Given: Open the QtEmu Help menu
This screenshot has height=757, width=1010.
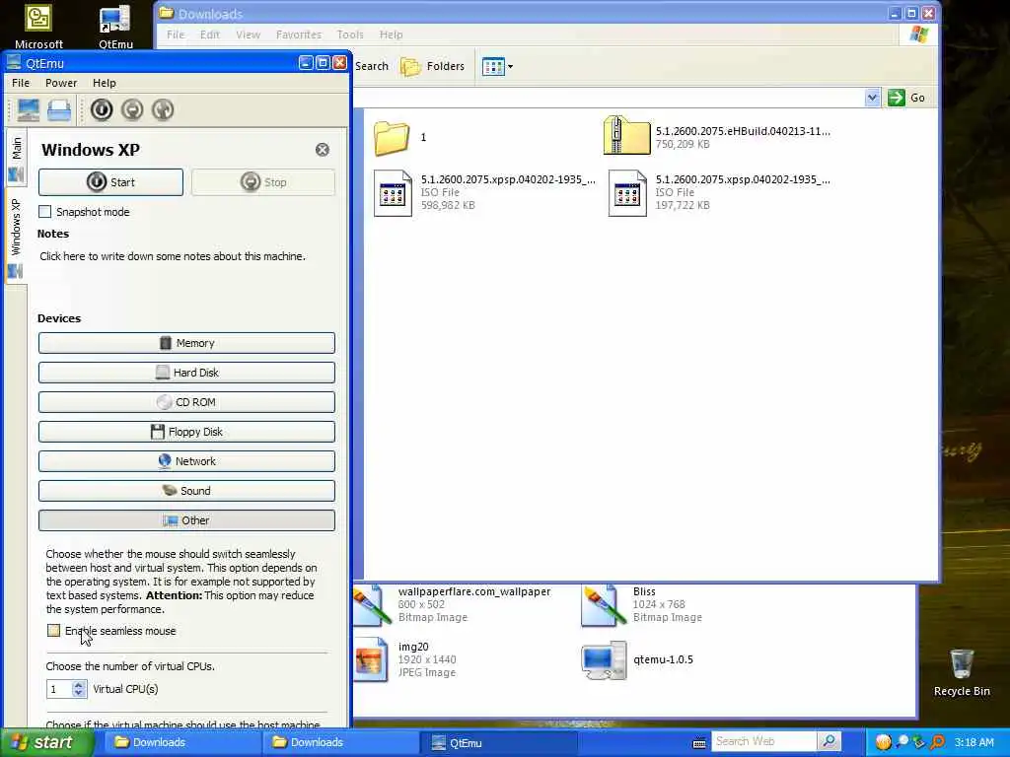Looking at the screenshot, I should 105,83.
